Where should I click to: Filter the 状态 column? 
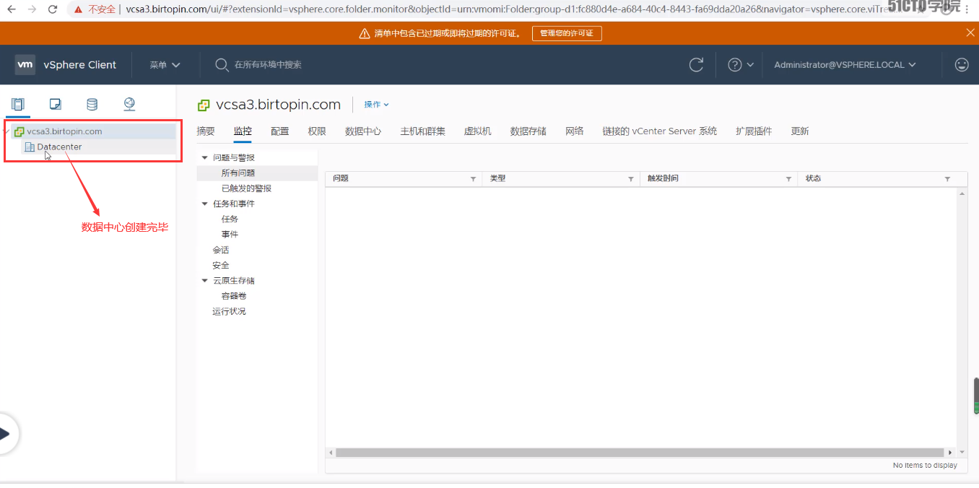click(947, 179)
